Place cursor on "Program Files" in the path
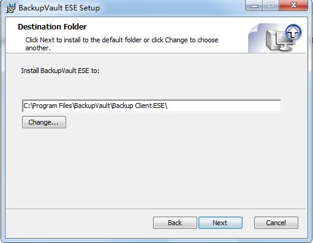 (x=52, y=106)
